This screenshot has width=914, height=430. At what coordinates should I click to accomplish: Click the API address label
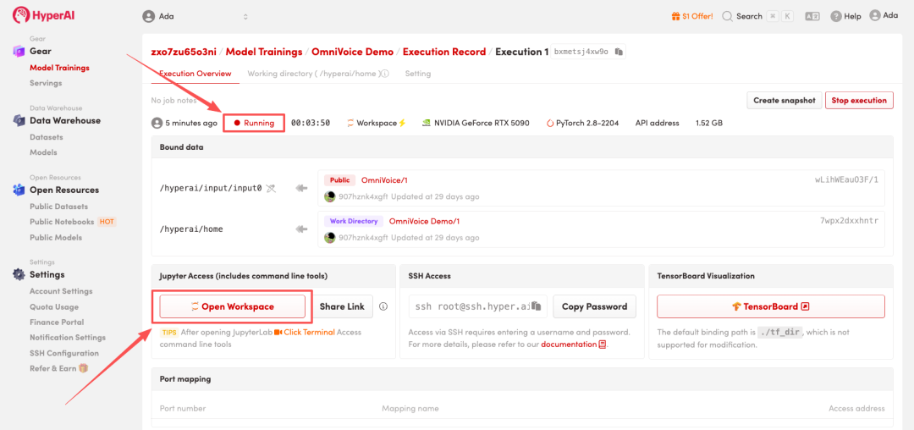[657, 123]
